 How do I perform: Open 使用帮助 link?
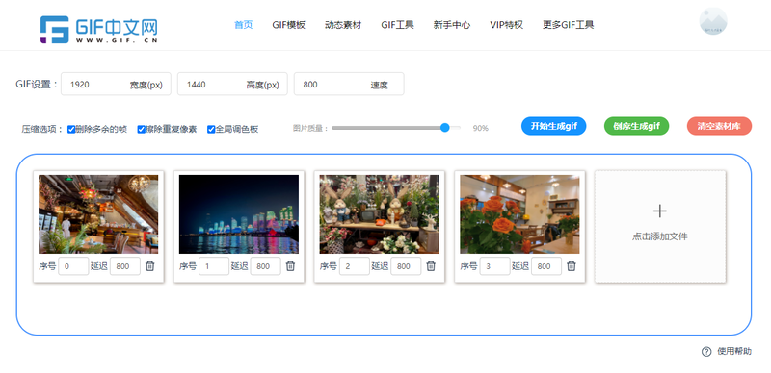(x=734, y=352)
